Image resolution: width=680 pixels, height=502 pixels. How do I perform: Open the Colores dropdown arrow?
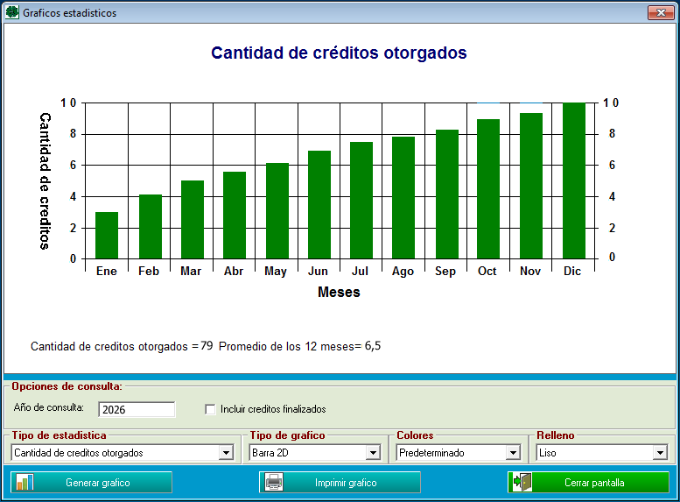point(513,453)
